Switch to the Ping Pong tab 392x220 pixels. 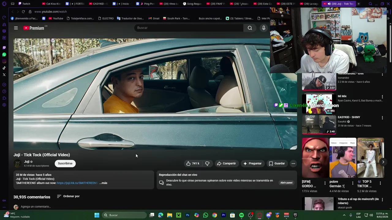click(x=145, y=4)
